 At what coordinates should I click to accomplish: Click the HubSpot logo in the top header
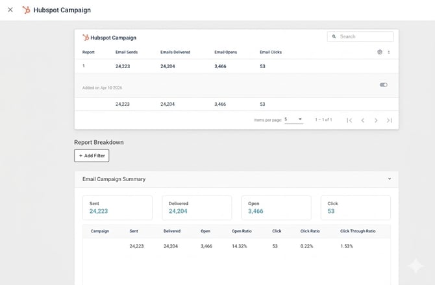coord(26,10)
